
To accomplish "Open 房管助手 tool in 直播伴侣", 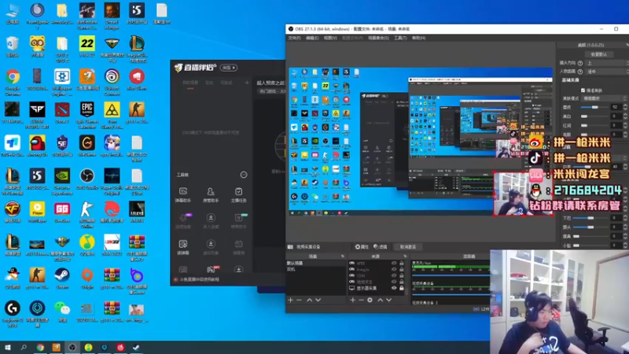I will (x=211, y=194).
